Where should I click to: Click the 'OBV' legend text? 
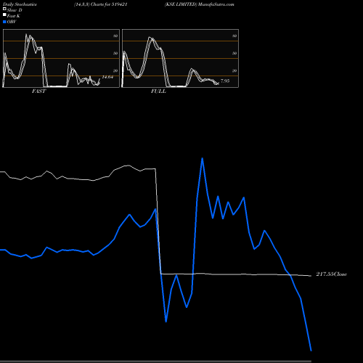click(12, 22)
